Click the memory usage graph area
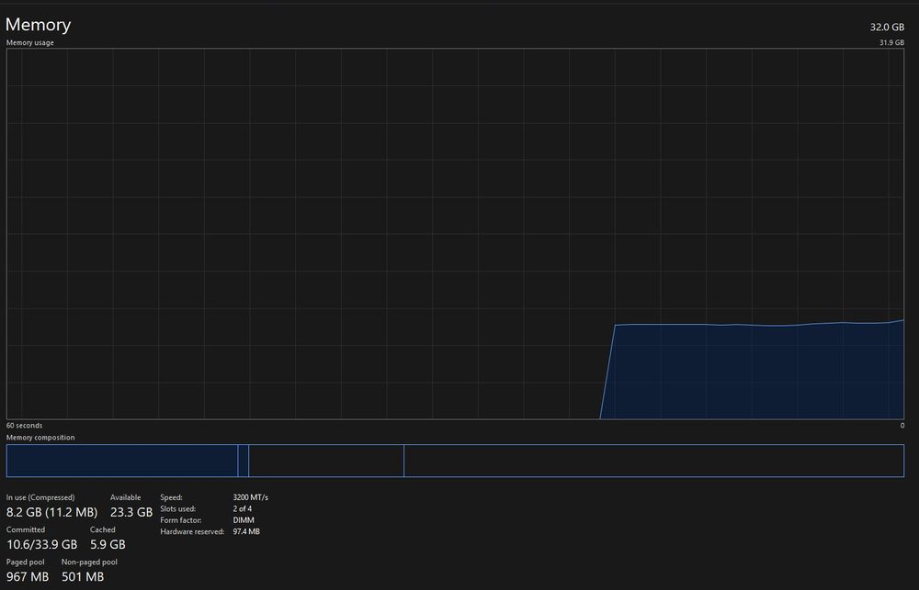 click(455, 234)
